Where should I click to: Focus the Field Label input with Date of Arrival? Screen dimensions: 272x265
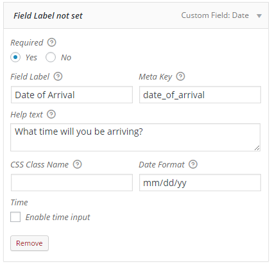click(72, 95)
